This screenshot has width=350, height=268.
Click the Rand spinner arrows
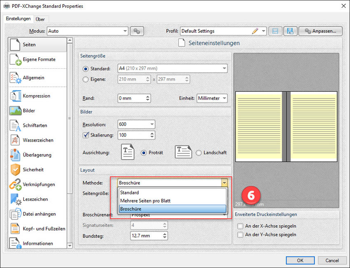(147, 98)
